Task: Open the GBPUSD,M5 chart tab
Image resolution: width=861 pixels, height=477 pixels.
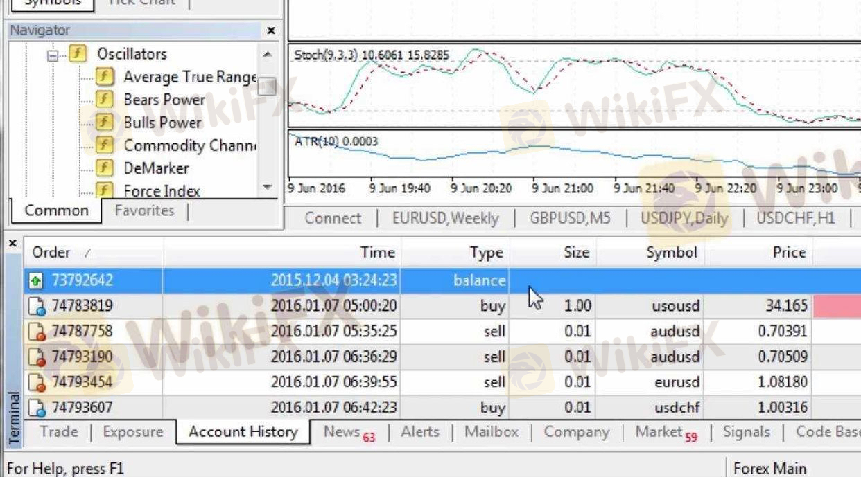Action: pyautogui.click(x=570, y=218)
